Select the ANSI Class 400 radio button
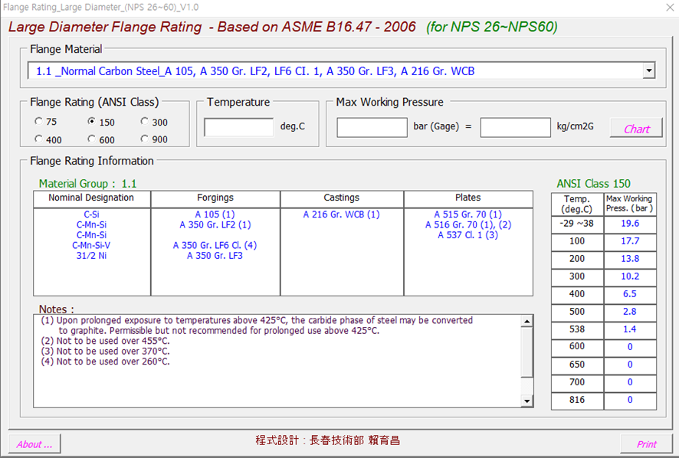 pyautogui.click(x=38, y=139)
